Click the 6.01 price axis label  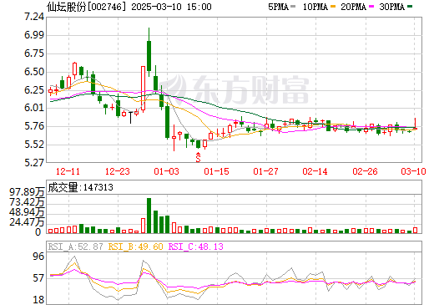[x=34, y=108]
